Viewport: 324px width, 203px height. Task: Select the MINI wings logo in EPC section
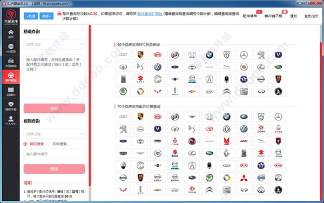175,79
